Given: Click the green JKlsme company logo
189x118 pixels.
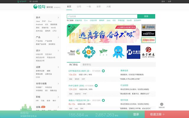Looking at the screenshot, I should click(103, 52).
